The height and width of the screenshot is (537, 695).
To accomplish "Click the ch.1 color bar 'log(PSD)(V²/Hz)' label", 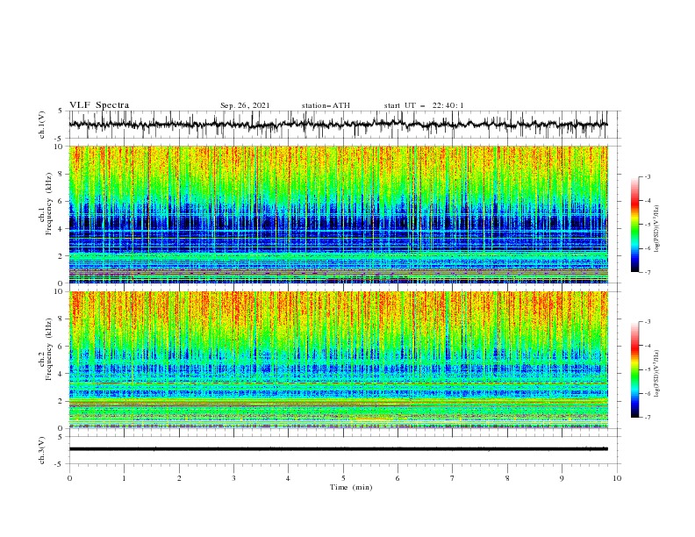I will click(x=657, y=229).
